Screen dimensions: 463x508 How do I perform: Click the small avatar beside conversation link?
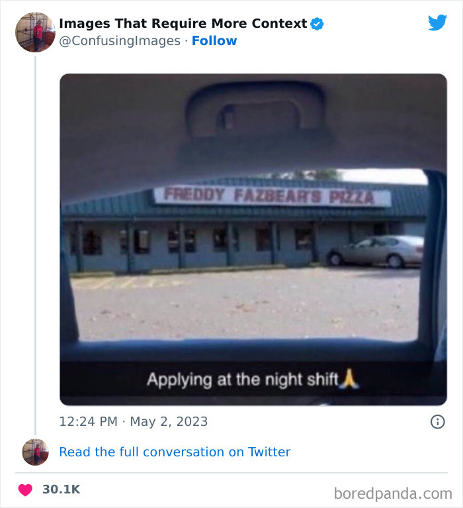(x=35, y=452)
